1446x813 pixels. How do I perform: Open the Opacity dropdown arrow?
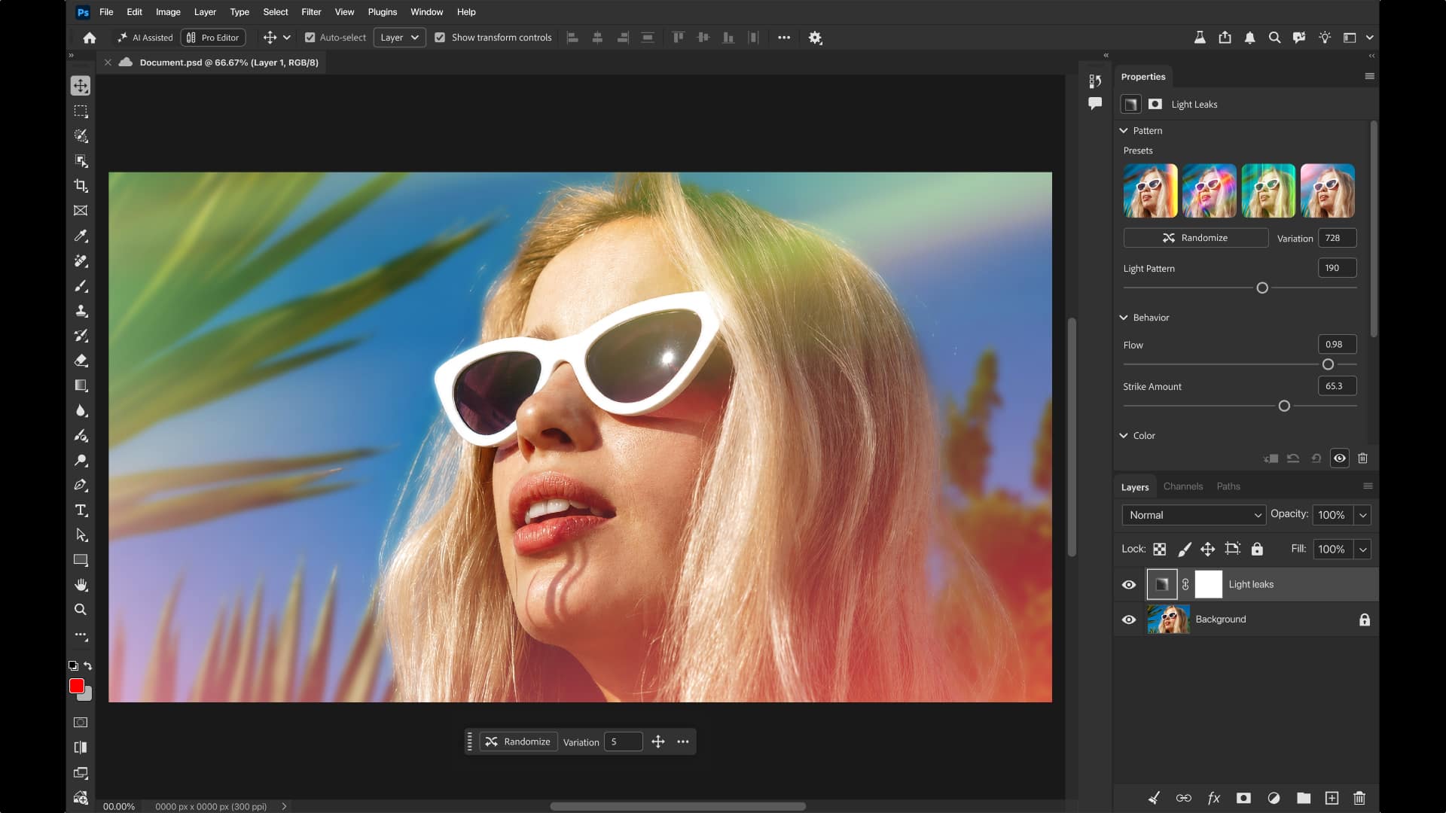coord(1362,515)
